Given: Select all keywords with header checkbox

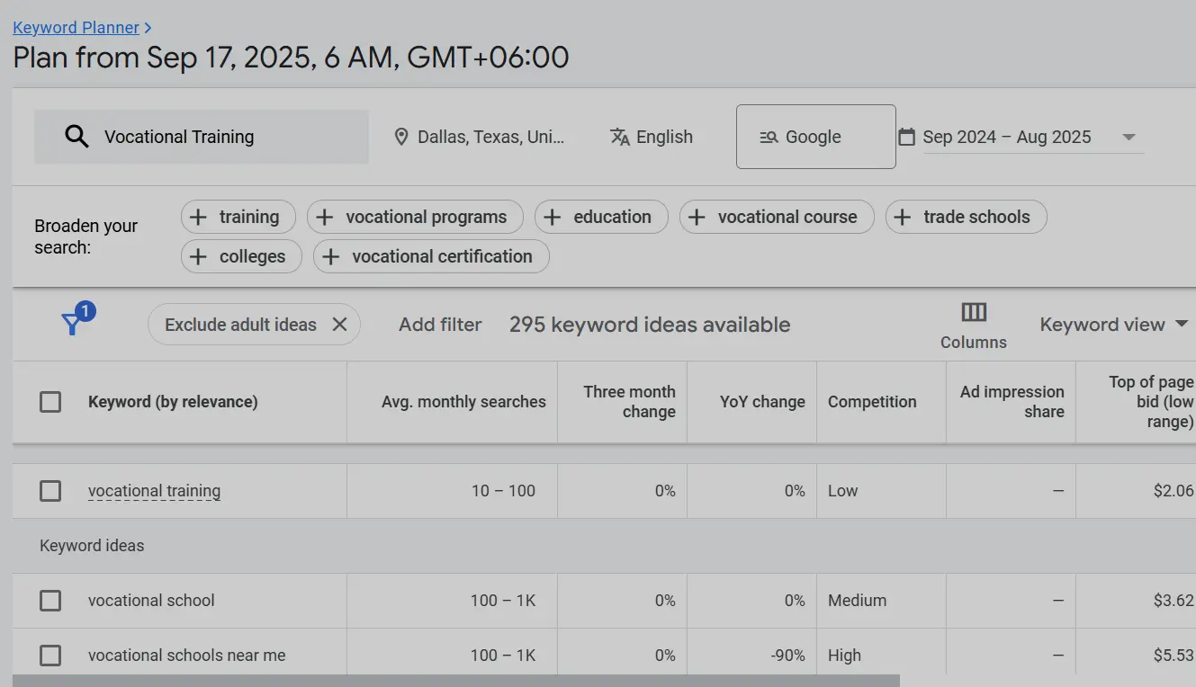Looking at the screenshot, I should point(49,401).
